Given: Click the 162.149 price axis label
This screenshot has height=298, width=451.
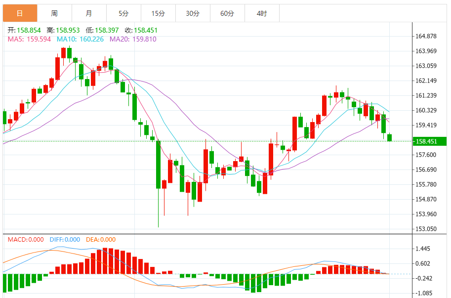Looking at the screenshot, I should pos(426,81).
